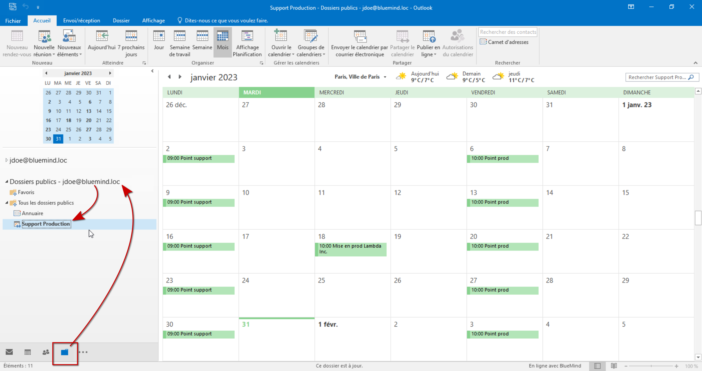Switch to the Folders navigation icon
702x371 pixels.
tap(65, 352)
